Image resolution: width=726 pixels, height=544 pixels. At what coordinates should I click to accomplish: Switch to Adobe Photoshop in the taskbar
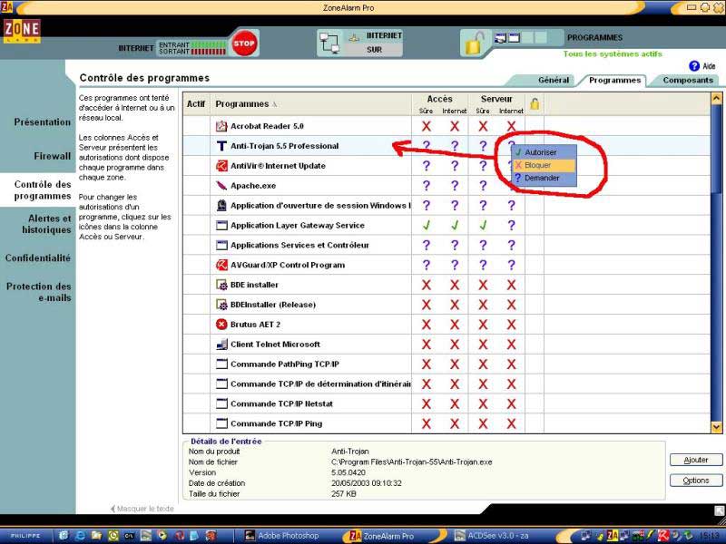coord(282,536)
